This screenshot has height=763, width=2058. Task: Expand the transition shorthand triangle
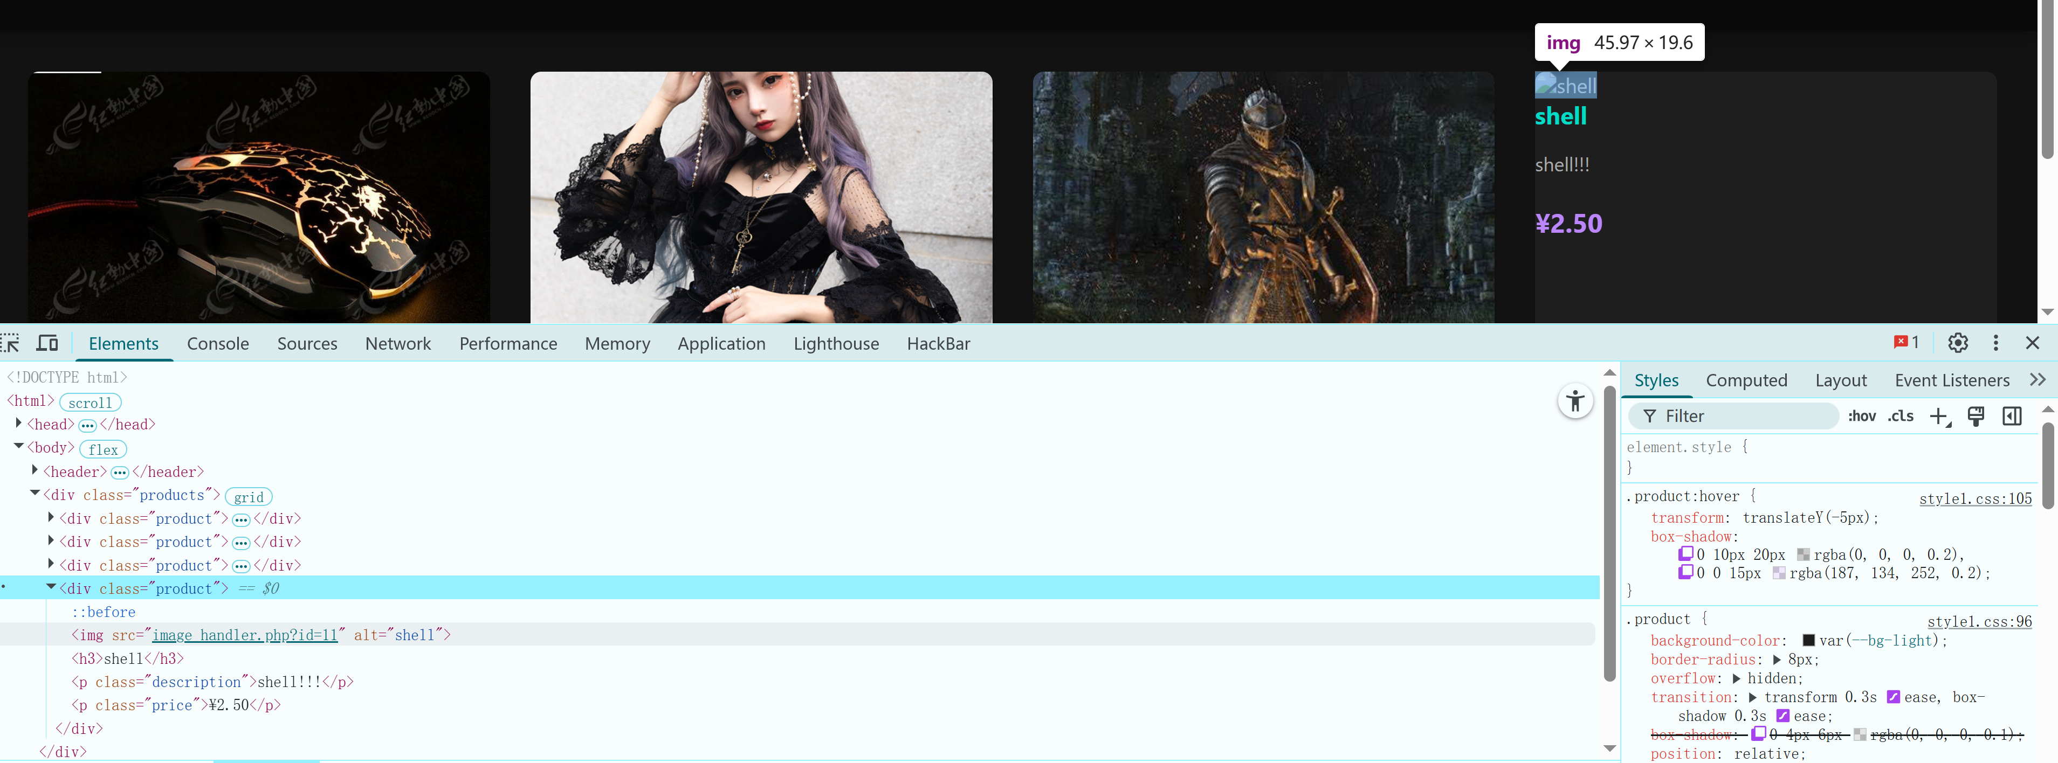tap(1753, 698)
